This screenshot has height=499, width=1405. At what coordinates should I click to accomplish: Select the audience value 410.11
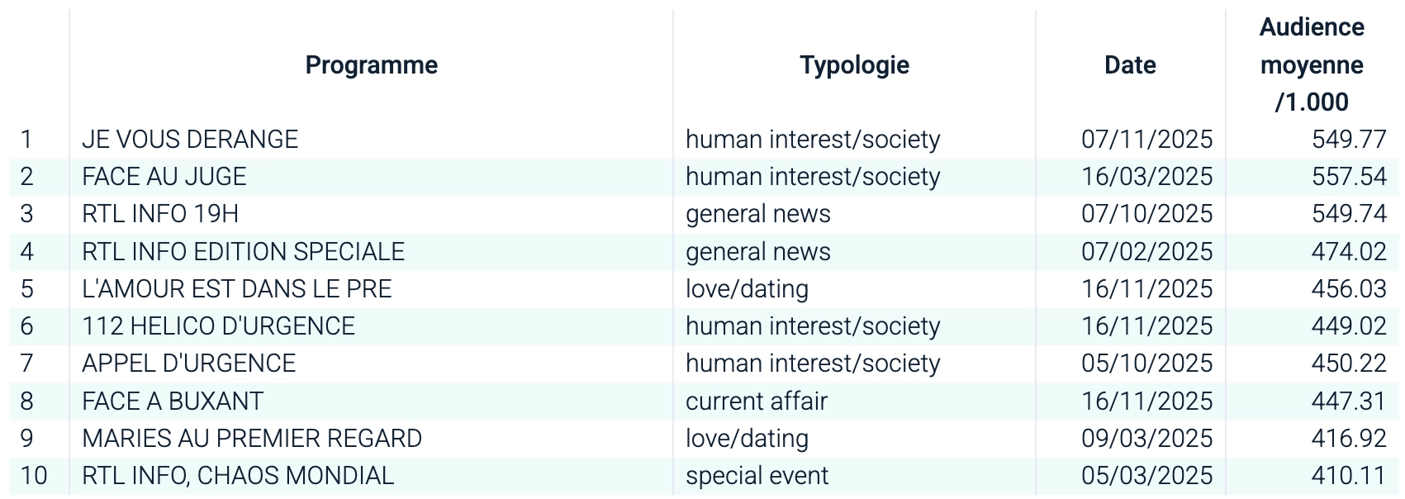tap(1348, 476)
